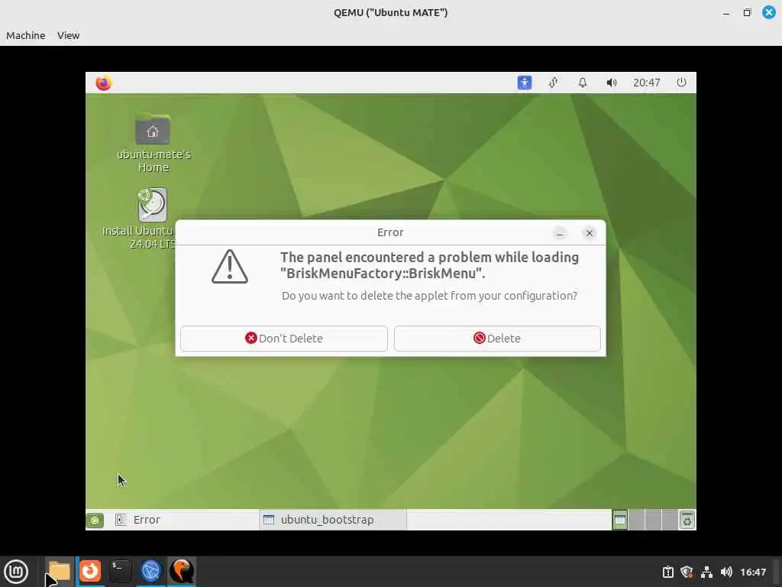782x587 pixels.
Task: Open the blue globe browser on host taskbar
Action: click(x=150, y=571)
